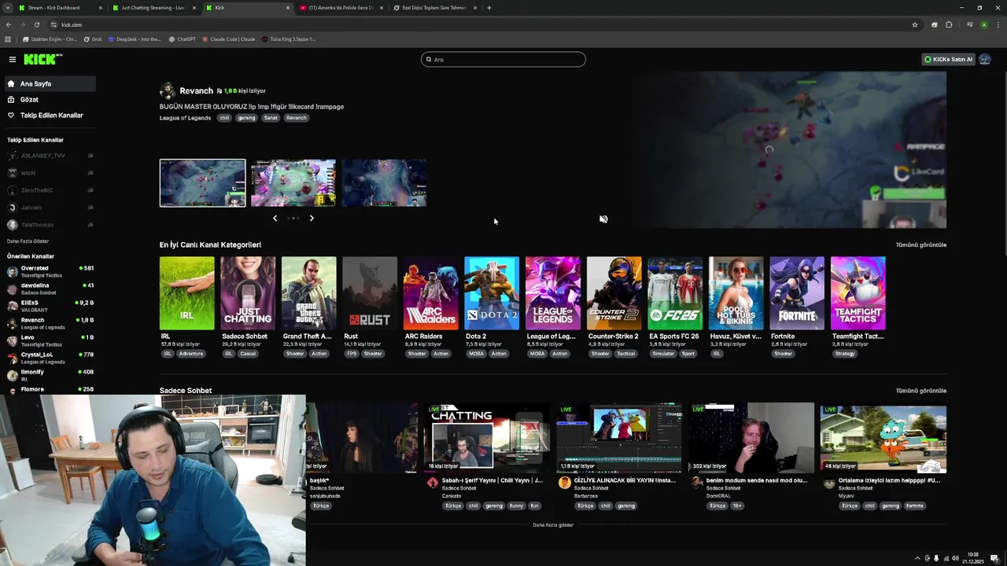The width and height of the screenshot is (1007, 566).
Task: Open Revanch streamer name in featured banner
Action: pyautogui.click(x=196, y=90)
